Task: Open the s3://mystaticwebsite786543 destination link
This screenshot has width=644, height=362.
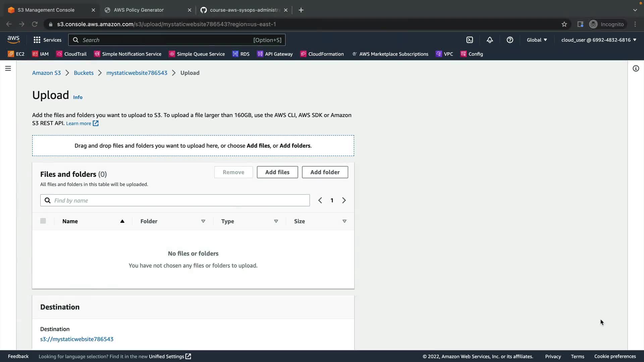Action: point(77,339)
